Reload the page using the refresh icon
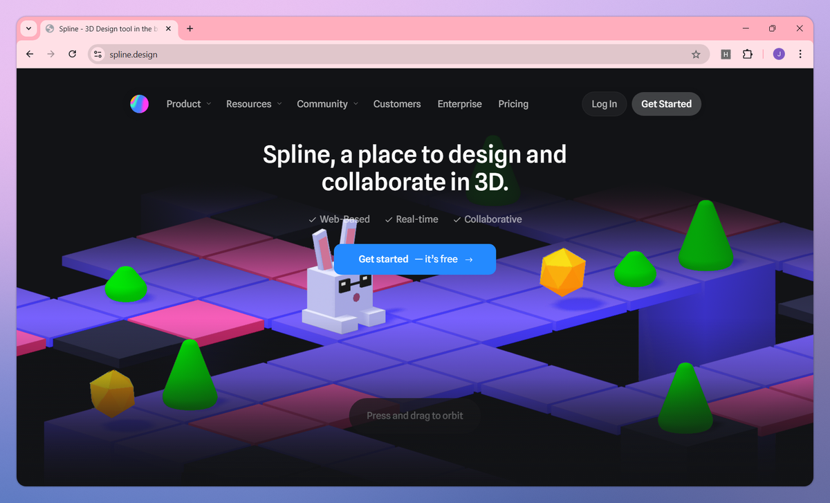 [x=72, y=53]
